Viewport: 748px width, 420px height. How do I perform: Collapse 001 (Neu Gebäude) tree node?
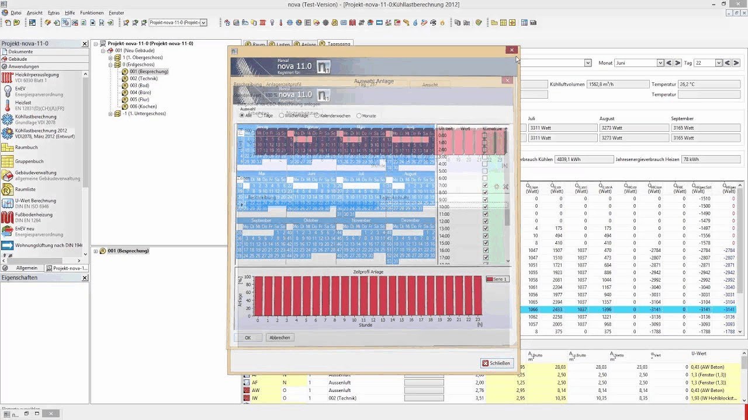[x=103, y=51]
